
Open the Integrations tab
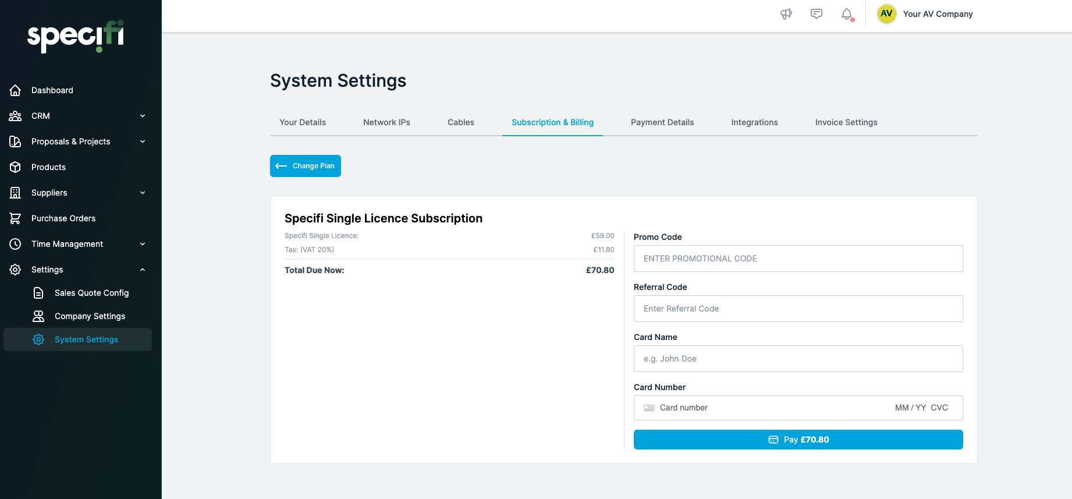click(754, 122)
